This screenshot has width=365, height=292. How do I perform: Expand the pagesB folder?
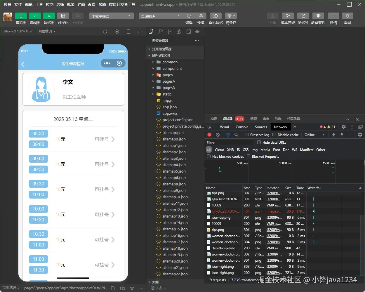point(175,88)
